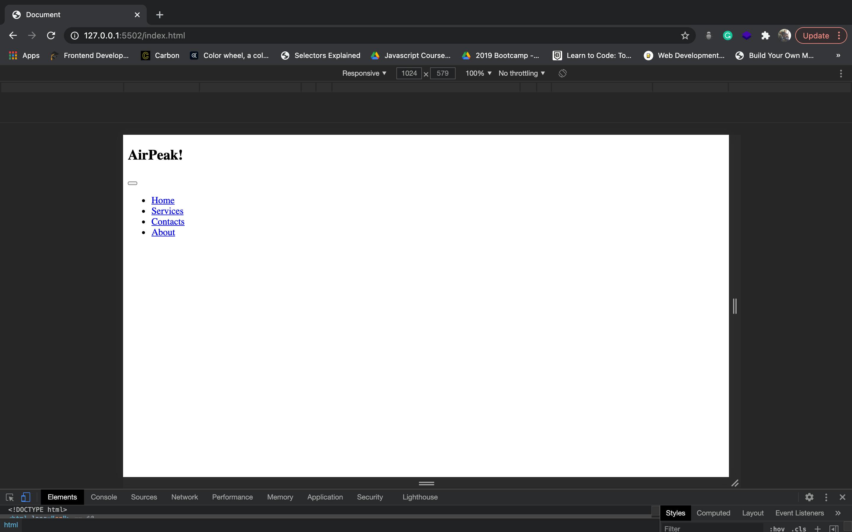This screenshot has height=532, width=852.
Task: Click the browser forward arrow
Action: (x=32, y=35)
